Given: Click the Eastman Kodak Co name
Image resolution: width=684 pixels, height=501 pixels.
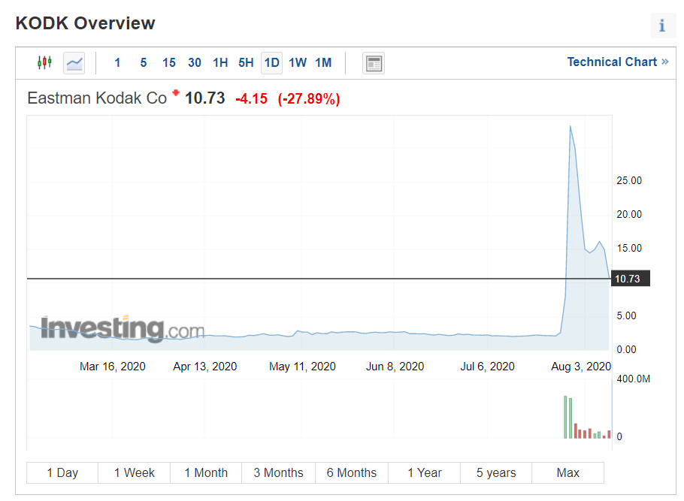Looking at the screenshot, I should coord(97,98).
